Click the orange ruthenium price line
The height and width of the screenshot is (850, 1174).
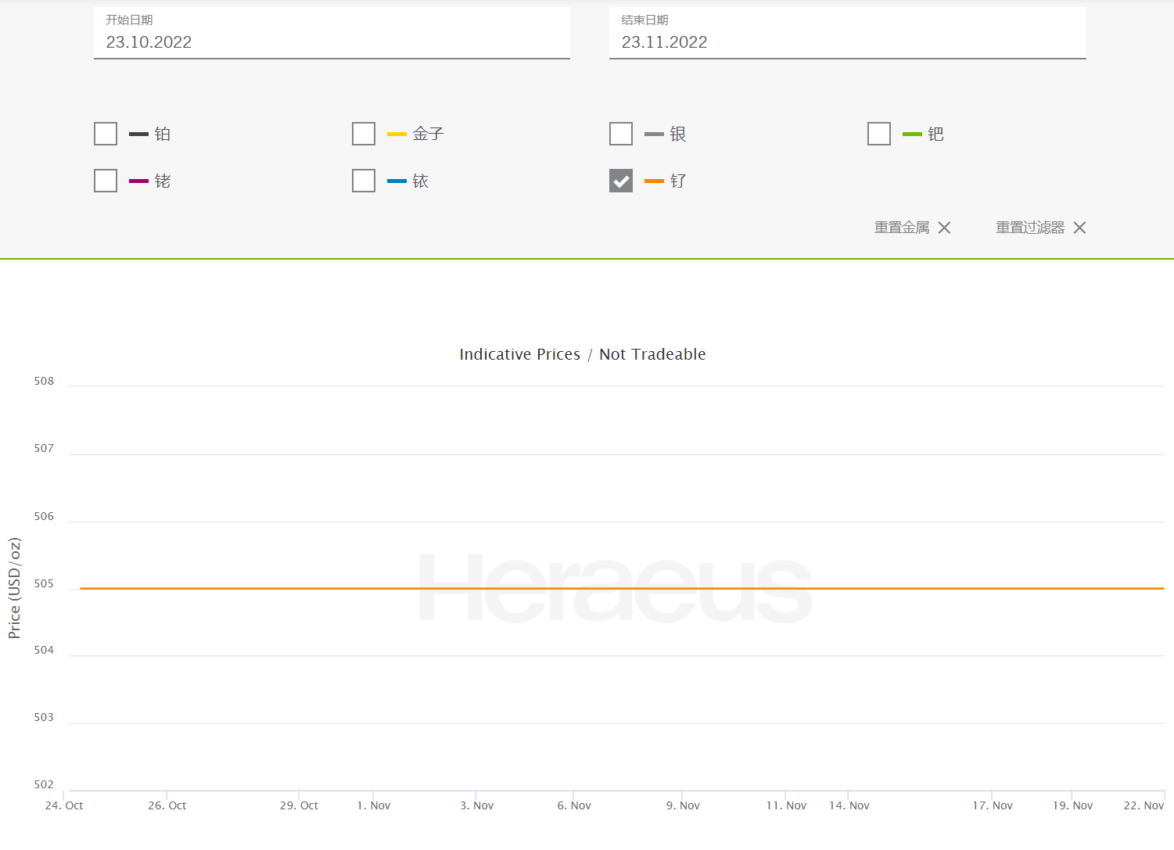(x=622, y=588)
